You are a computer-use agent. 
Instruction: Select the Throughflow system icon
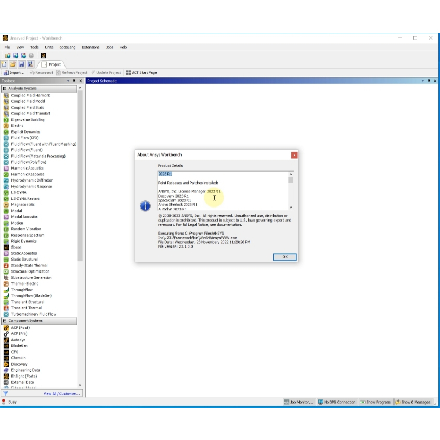[6, 290]
